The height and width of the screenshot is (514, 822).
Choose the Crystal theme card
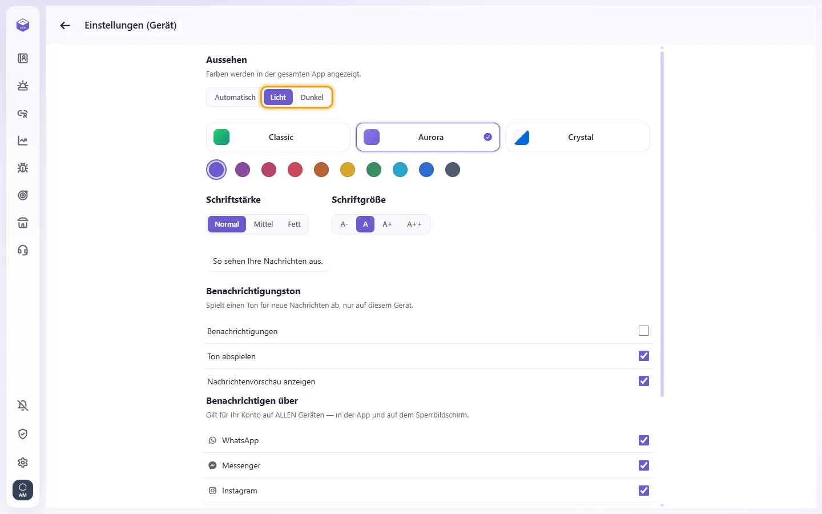578,137
